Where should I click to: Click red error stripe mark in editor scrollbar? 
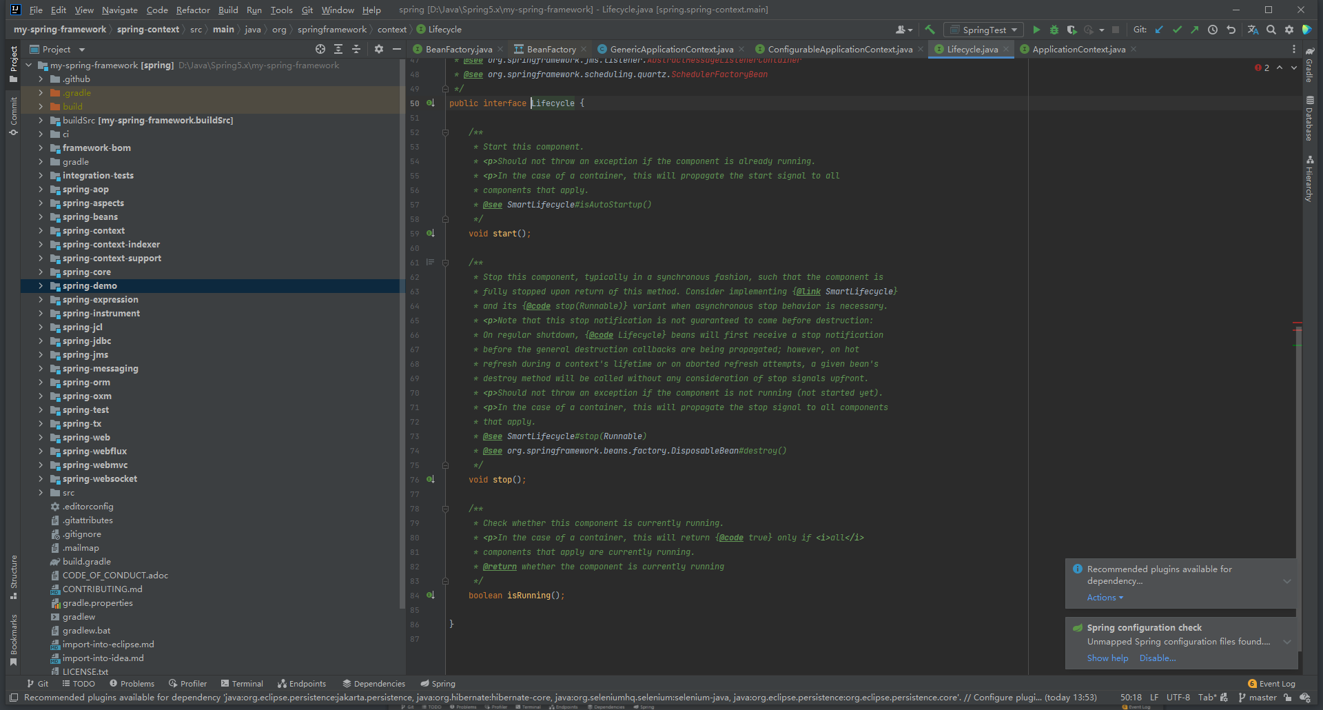coord(1298,323)
